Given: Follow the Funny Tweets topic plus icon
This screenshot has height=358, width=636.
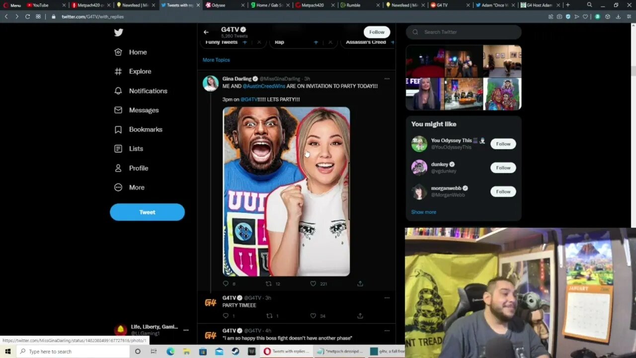Looking at the screenshot, I should pyautogui.click(x=244, y=43).
